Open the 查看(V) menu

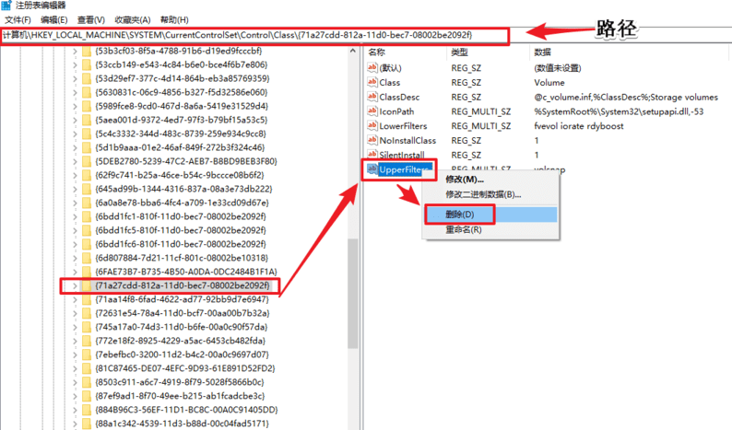[91, 19]
